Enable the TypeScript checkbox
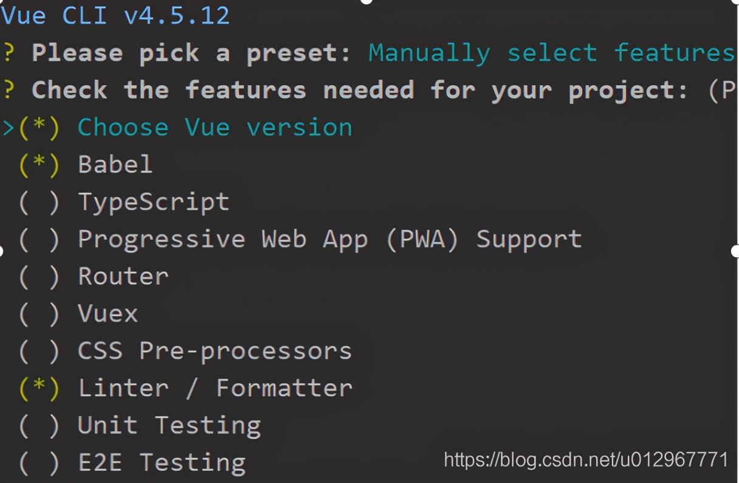The width and height of the screenshot is (739, 483). (x=40, y=203)
